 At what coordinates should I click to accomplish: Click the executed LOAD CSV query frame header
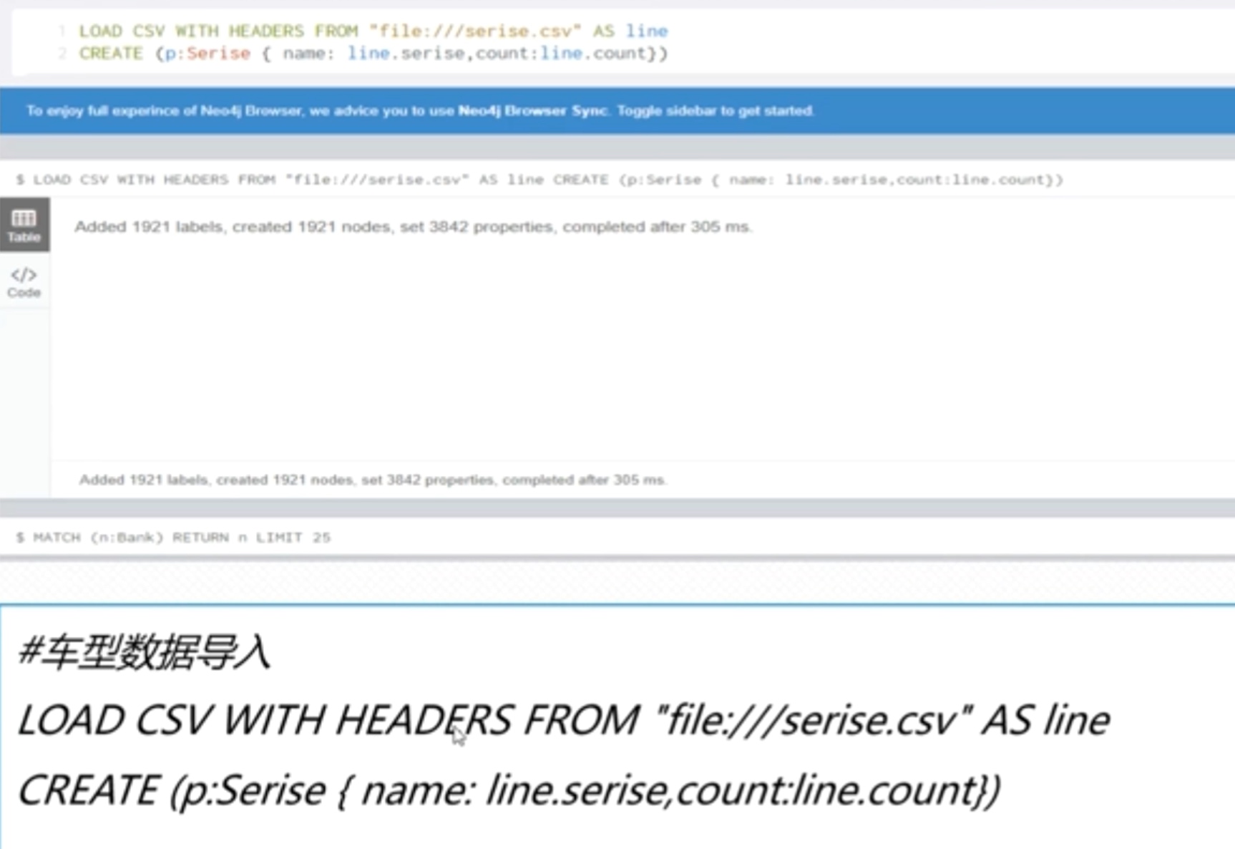click(540, 180)
